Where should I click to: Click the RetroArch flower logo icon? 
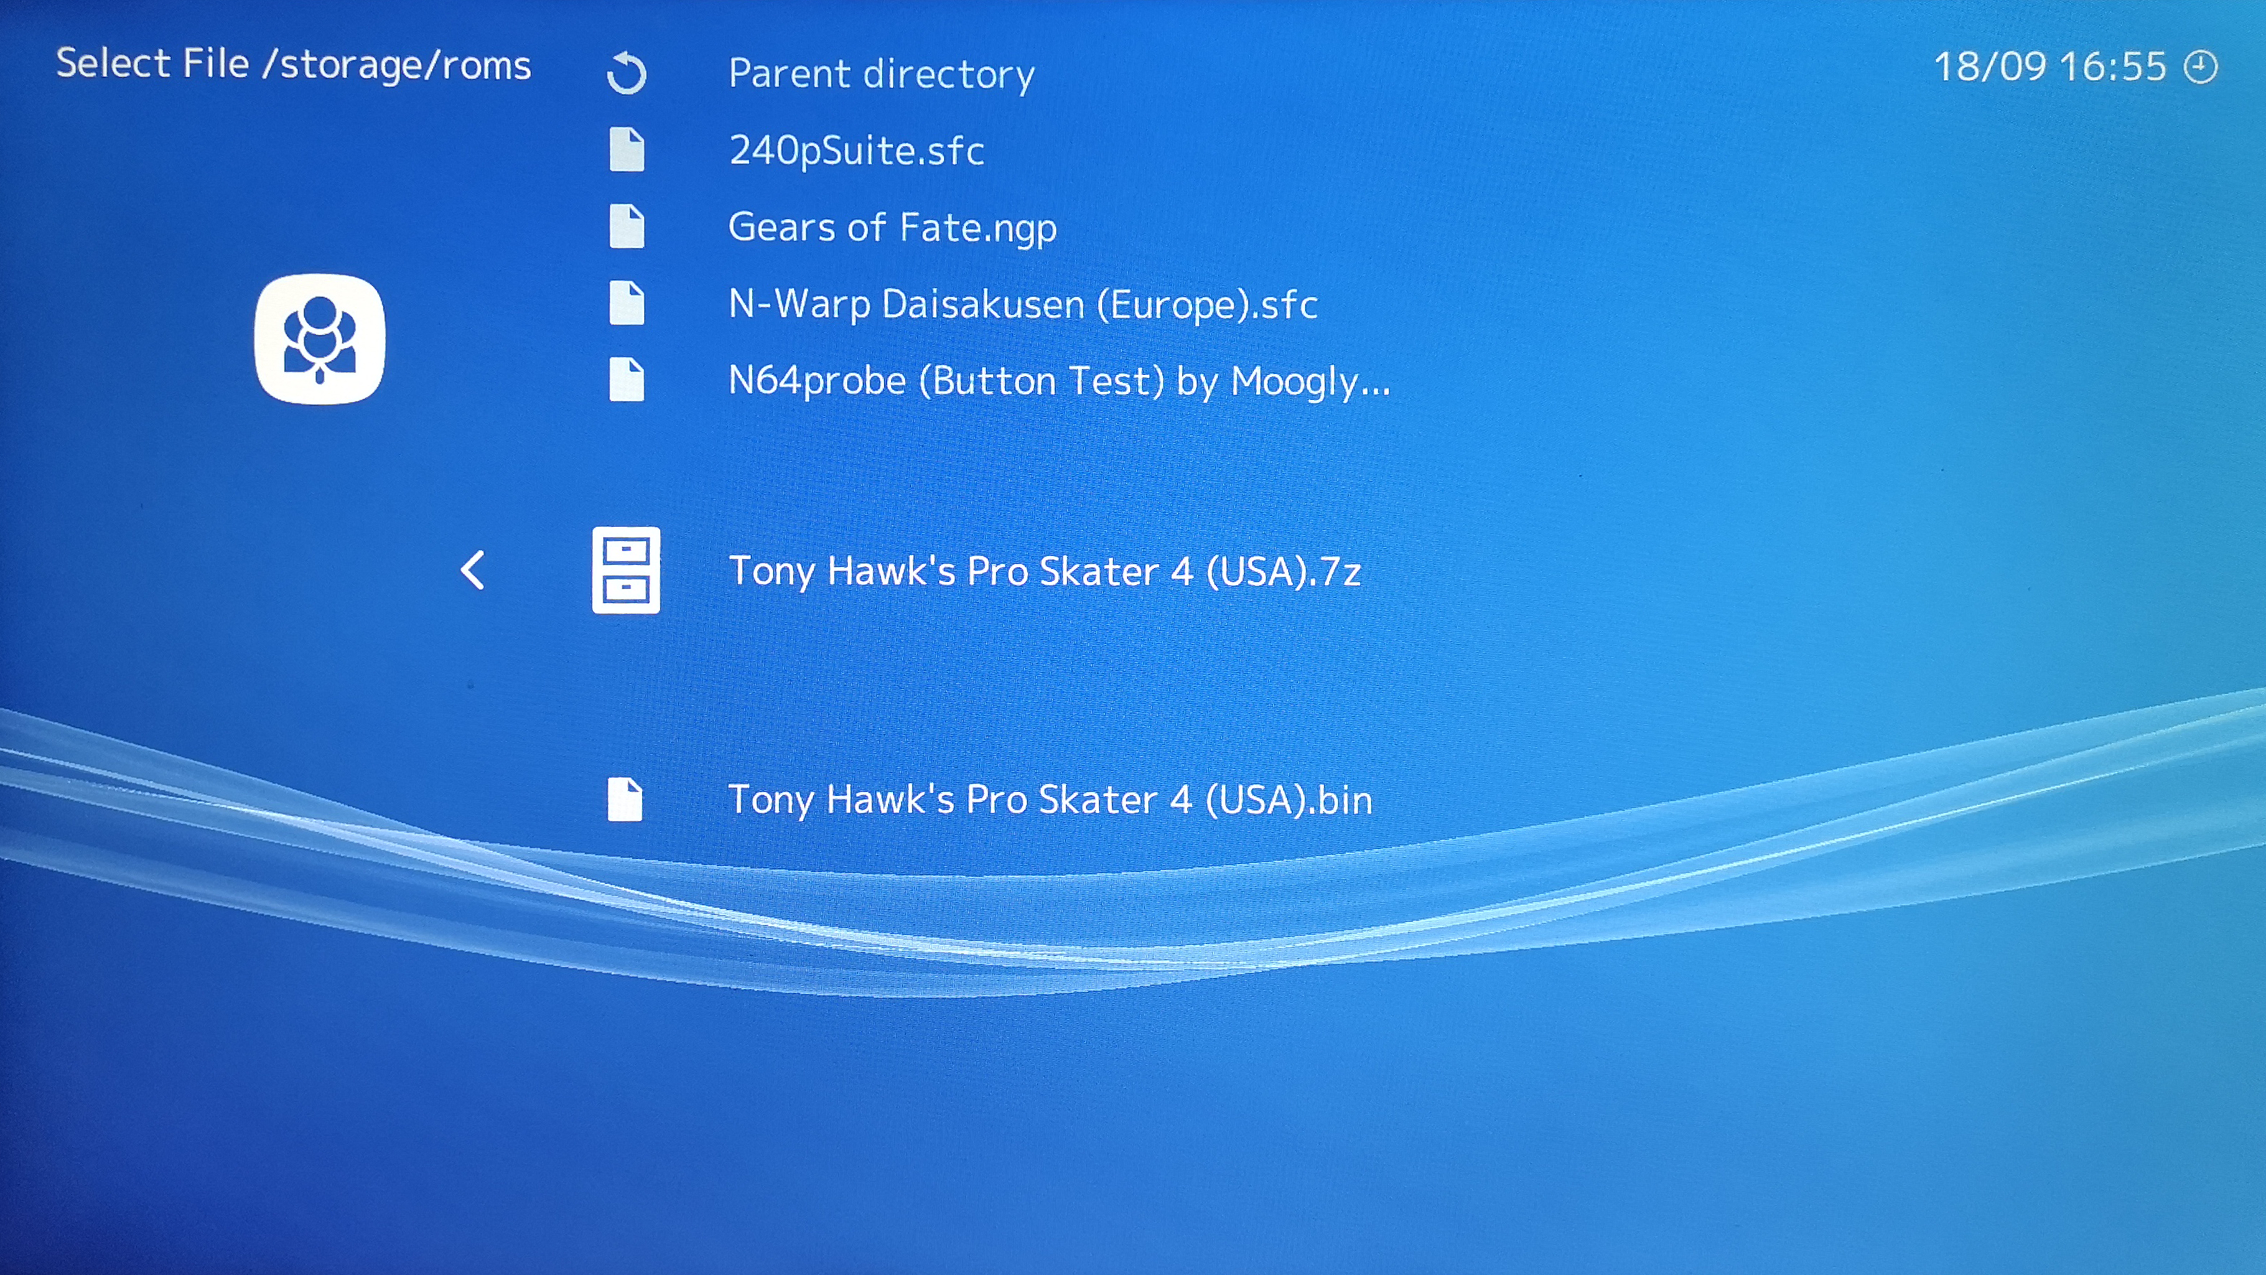(x=319, y=339)
